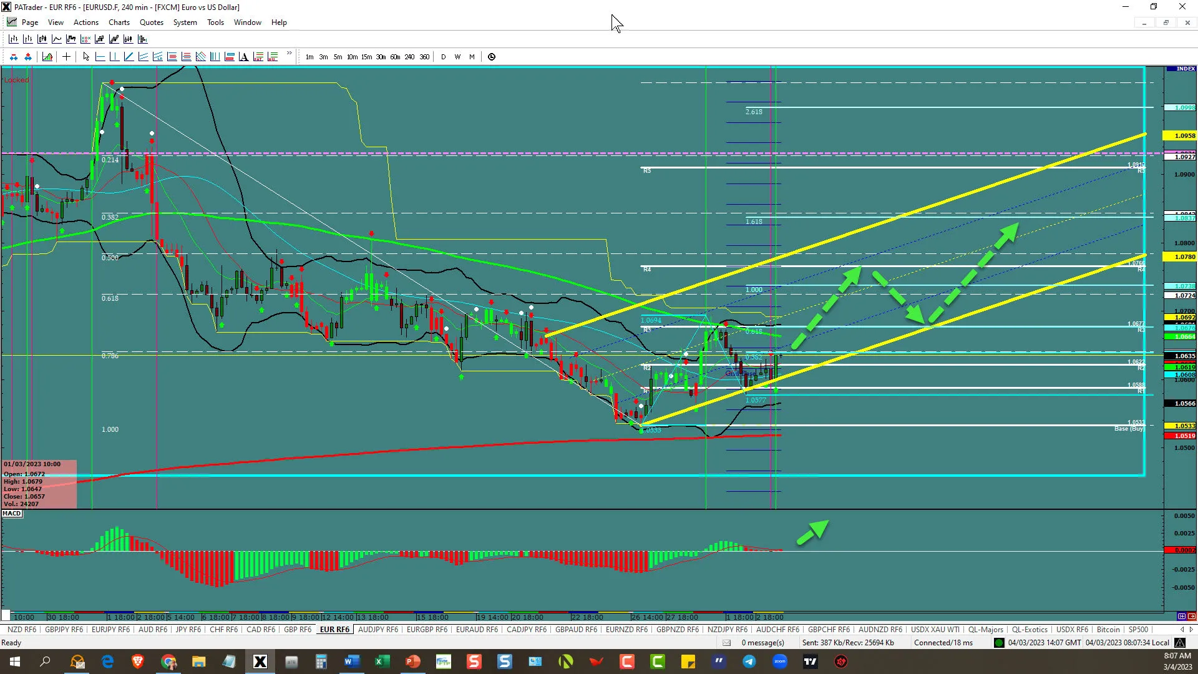Select the horizontal line drawing tool
The image size is (1198, 674).
[x=100, y=57]
